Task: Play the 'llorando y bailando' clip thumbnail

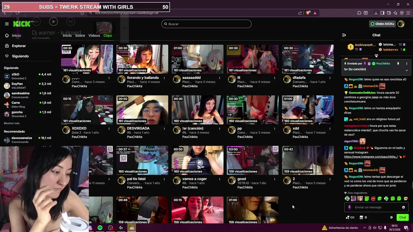Action: 142,59
